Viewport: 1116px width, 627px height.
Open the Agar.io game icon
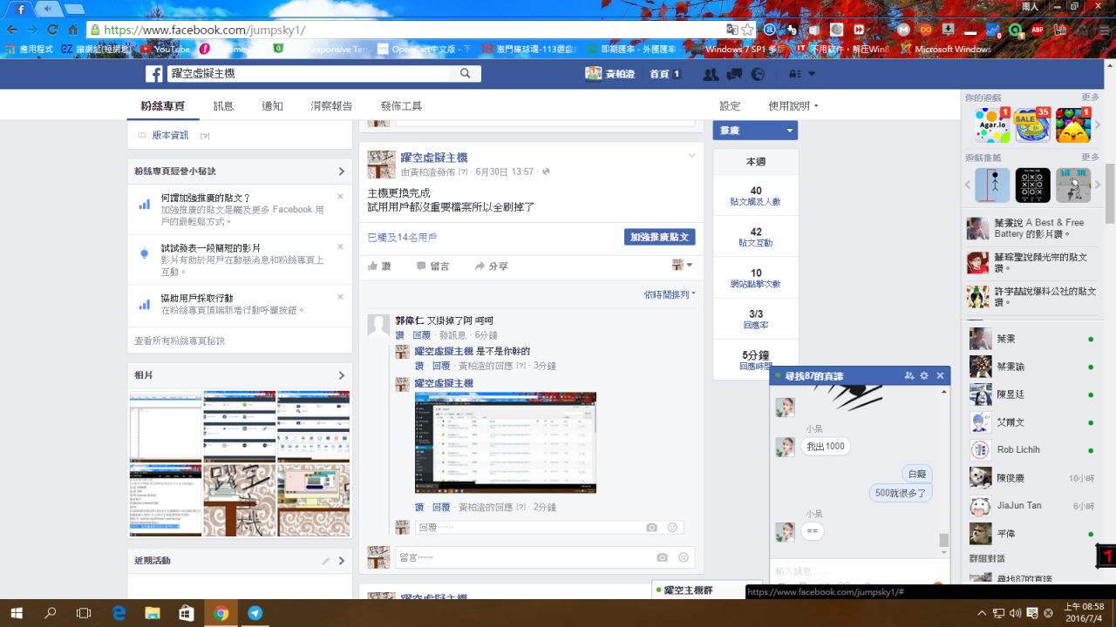click(992, 125)
